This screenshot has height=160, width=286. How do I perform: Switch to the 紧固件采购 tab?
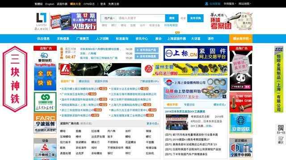tap(101, 81)
